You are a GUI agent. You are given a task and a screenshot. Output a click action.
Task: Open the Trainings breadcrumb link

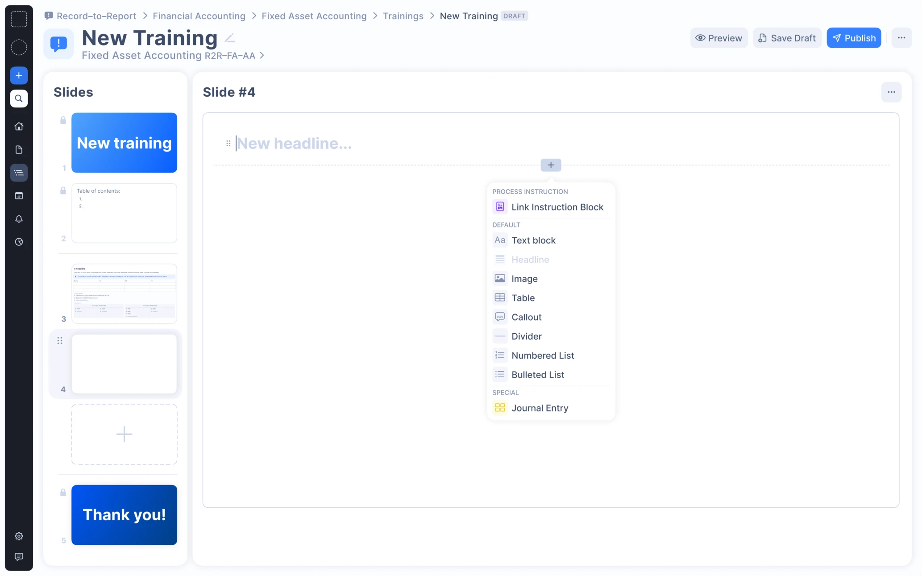click(403, 16)
